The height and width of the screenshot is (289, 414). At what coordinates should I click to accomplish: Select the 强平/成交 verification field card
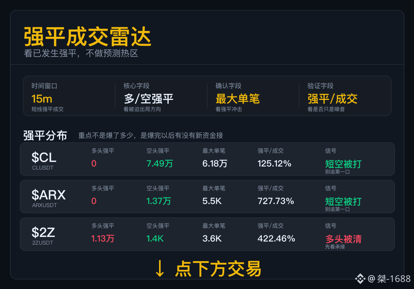pyautogui.click(x=345, y=96)
